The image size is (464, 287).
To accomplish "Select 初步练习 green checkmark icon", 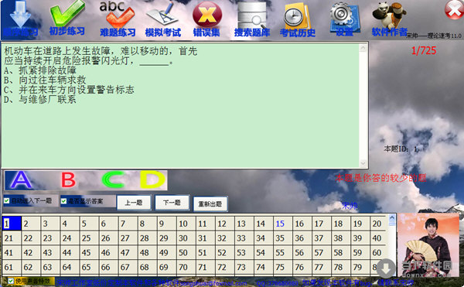I will pyautogui.click(x=67, y=19).
